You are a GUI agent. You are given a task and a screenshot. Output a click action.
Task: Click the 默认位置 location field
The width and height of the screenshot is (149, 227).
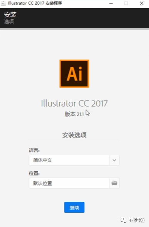69,183
